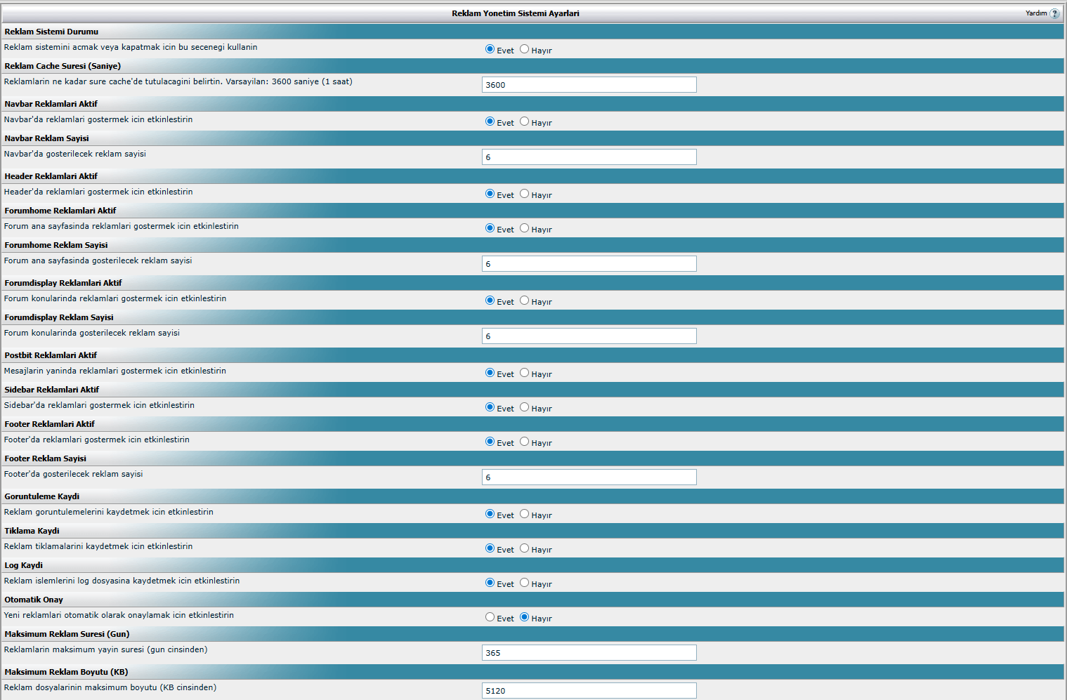Click the Yardım help icon
Viewport: 1067px width, 700px height.
coord(1054,13)
